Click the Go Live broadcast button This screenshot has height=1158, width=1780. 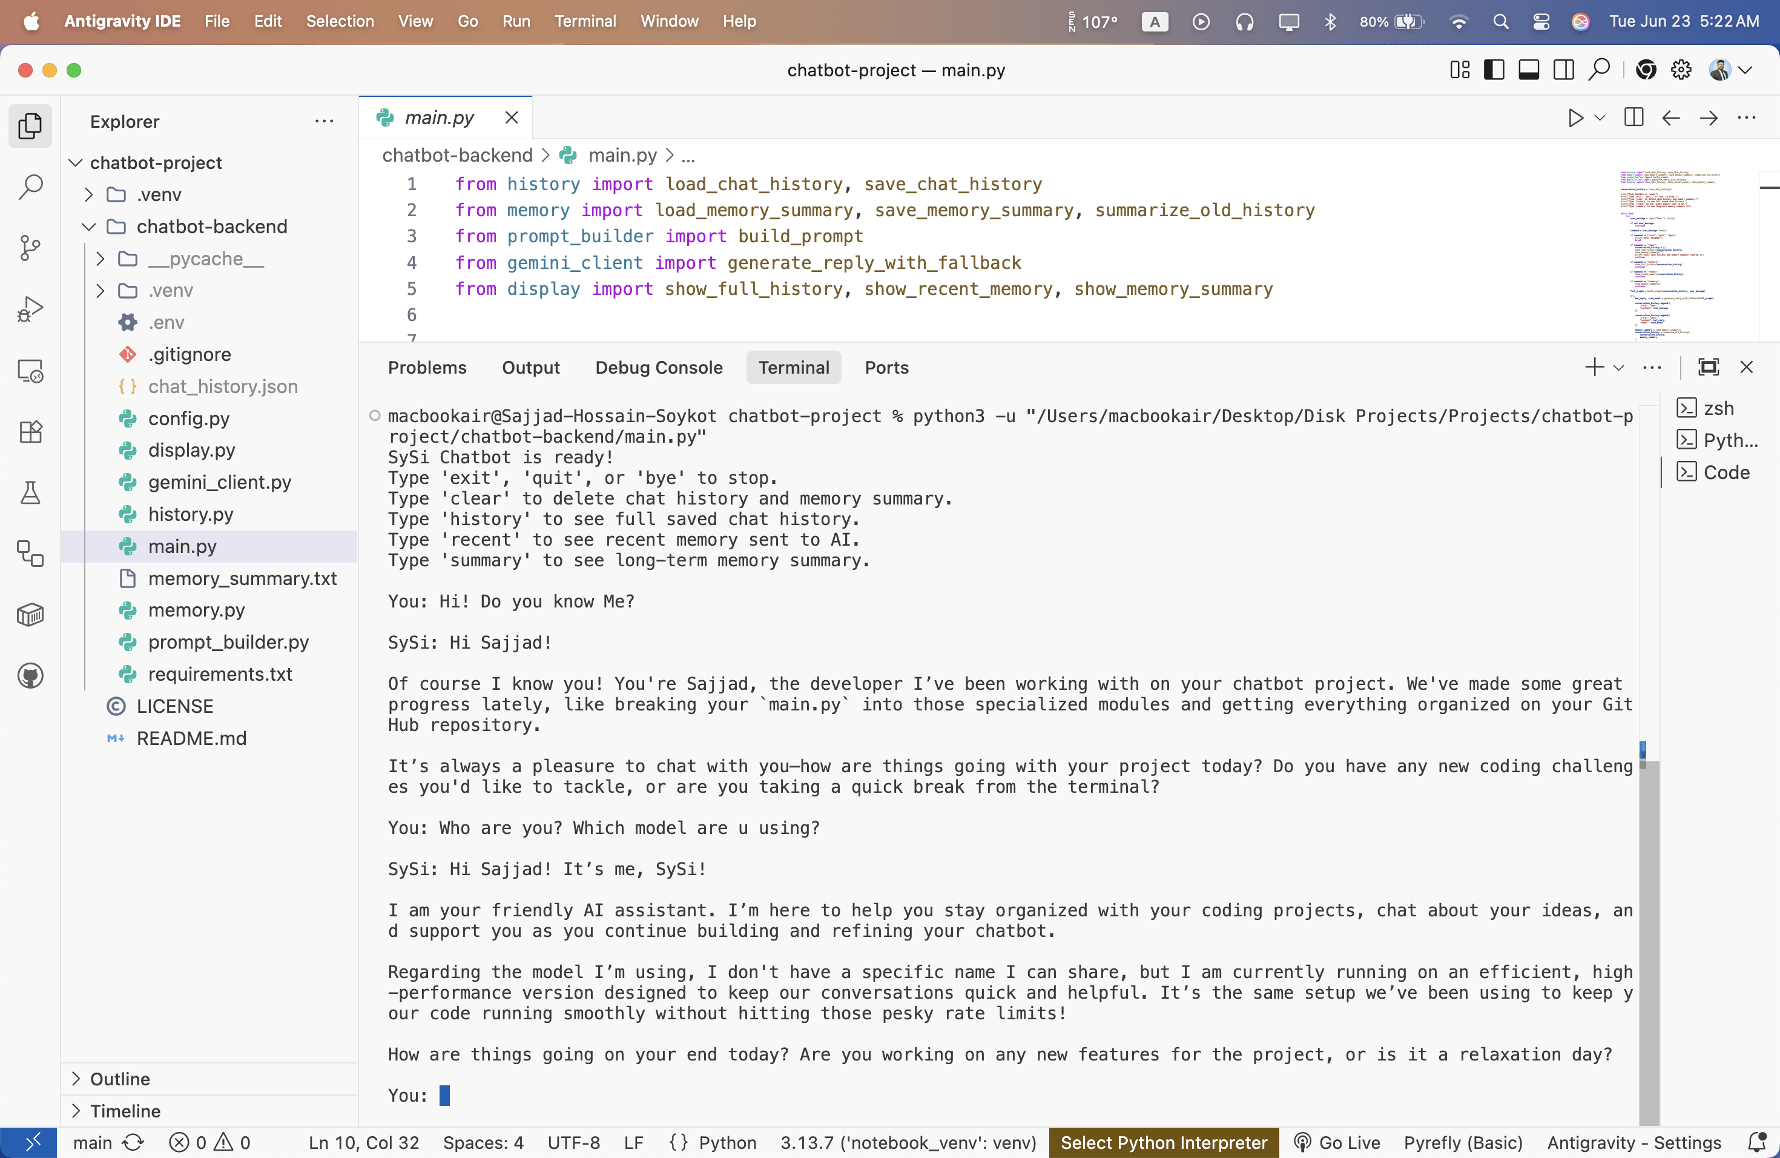click(x=1336, y=1142)
